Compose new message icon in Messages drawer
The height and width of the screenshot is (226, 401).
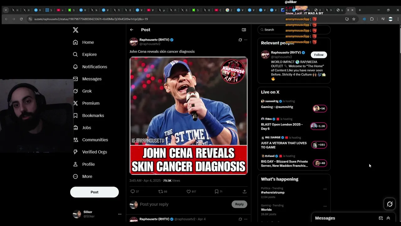tap(381, 218)
